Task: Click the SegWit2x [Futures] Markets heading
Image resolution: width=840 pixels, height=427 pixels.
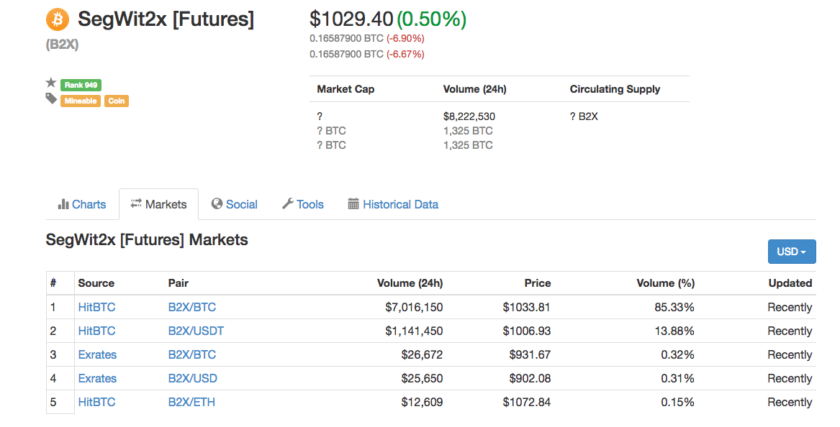Action: click(147, 239)
